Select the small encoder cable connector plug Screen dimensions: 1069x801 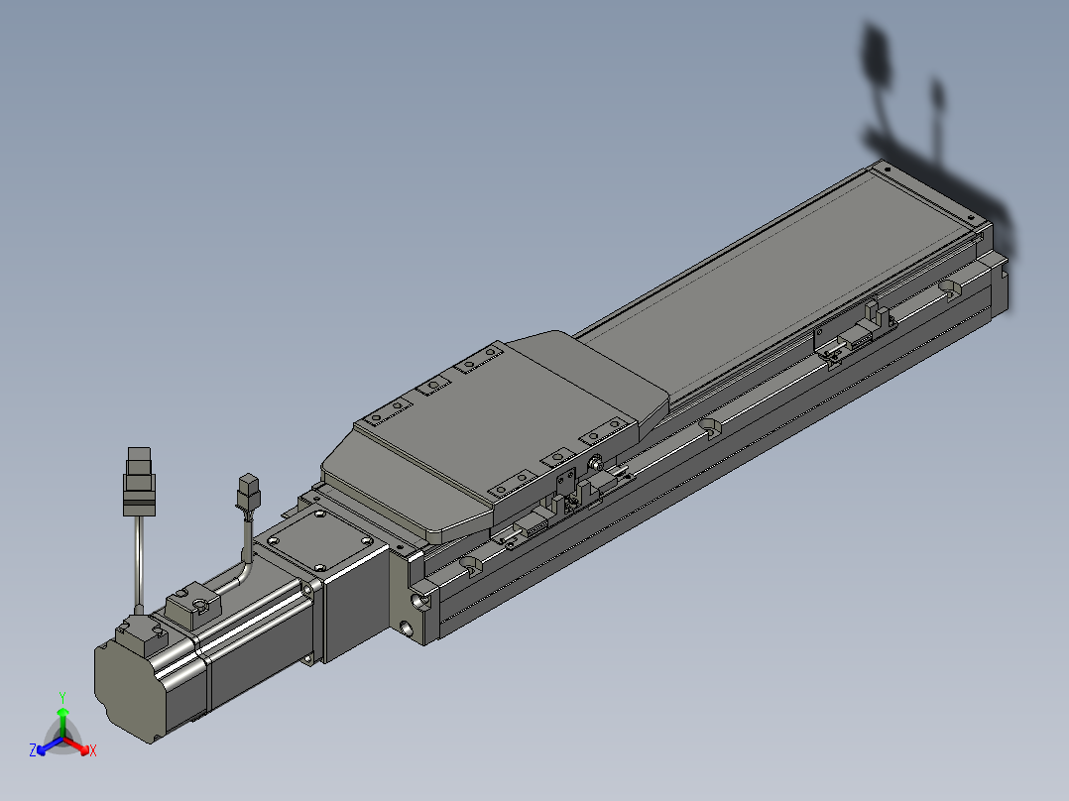point(248,492)
